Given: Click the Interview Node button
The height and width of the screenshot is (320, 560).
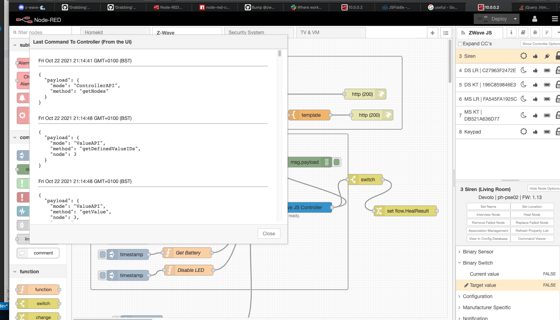Looking at the screenshot, I should 488,214.
